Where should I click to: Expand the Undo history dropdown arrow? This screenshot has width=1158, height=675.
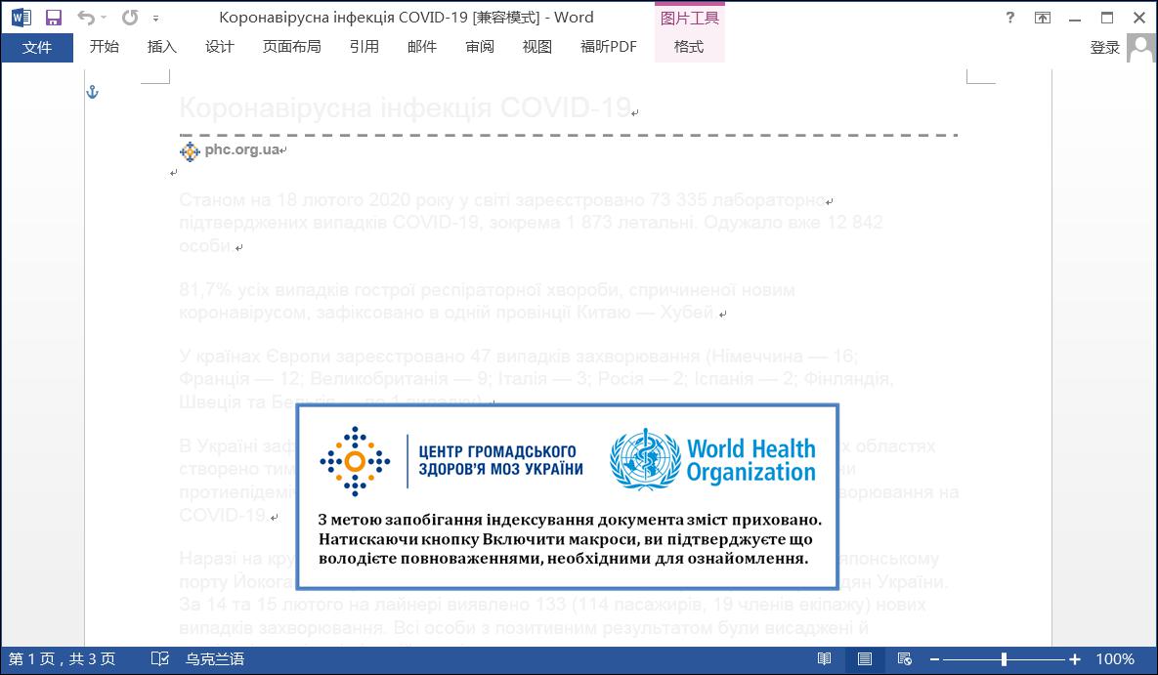click(104, 18)
